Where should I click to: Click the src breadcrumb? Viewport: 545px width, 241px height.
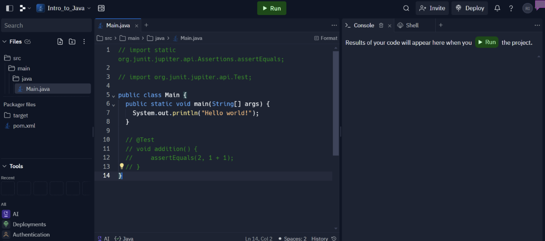[105, 38]
